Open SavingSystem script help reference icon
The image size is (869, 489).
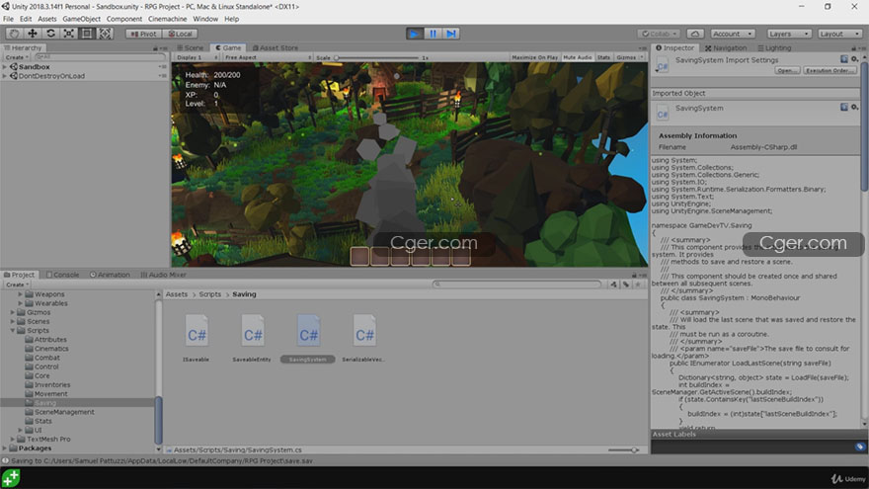[844, 107]
